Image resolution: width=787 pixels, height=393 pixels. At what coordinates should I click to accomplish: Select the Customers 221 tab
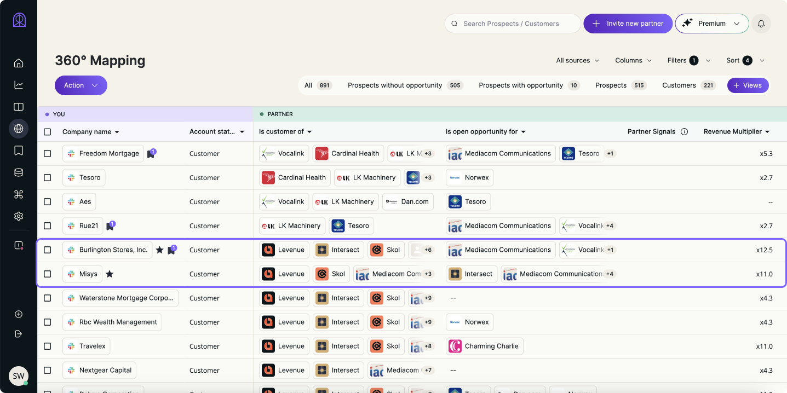[x=689, y=85]
